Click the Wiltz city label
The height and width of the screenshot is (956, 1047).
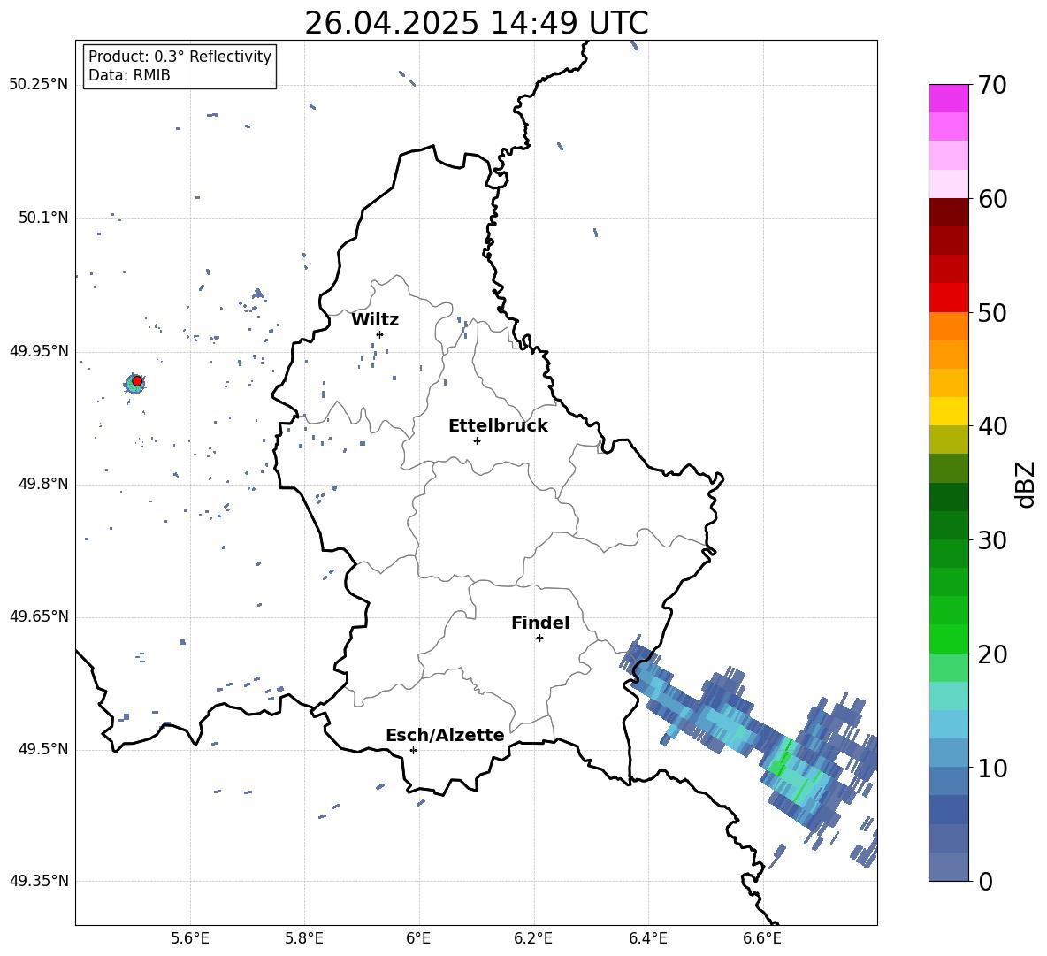(375, 320)
